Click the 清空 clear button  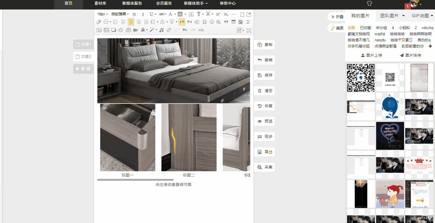coord(264,91)
